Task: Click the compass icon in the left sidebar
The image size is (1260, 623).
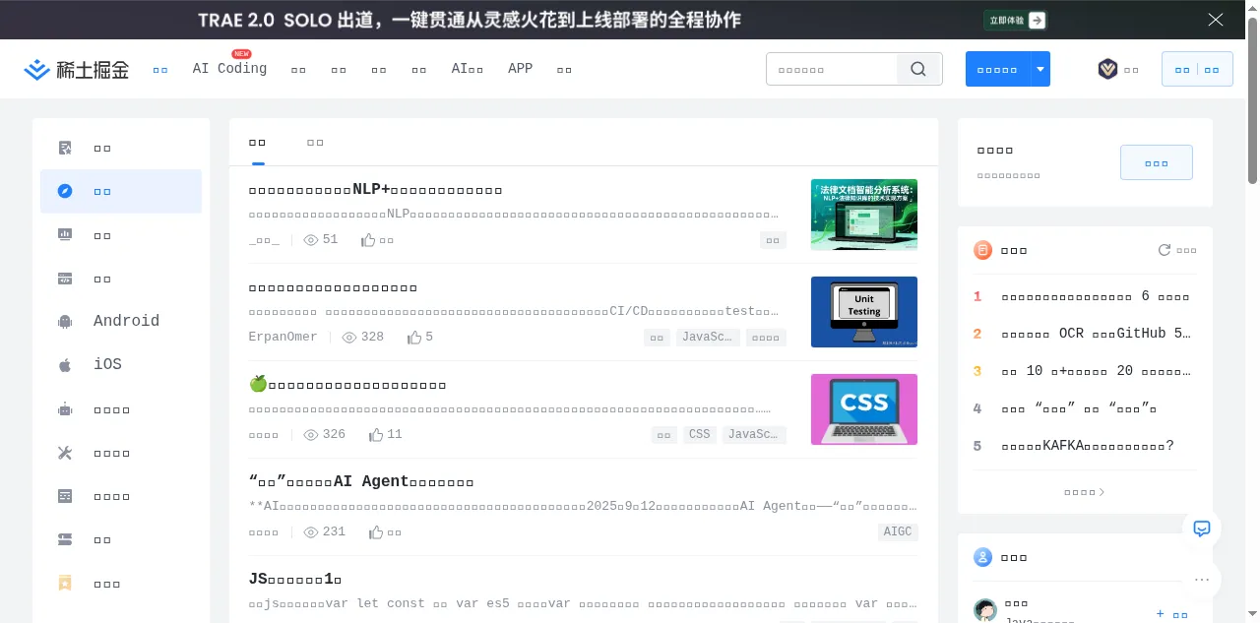Action: pyautogui.click(x=65, y=191)
